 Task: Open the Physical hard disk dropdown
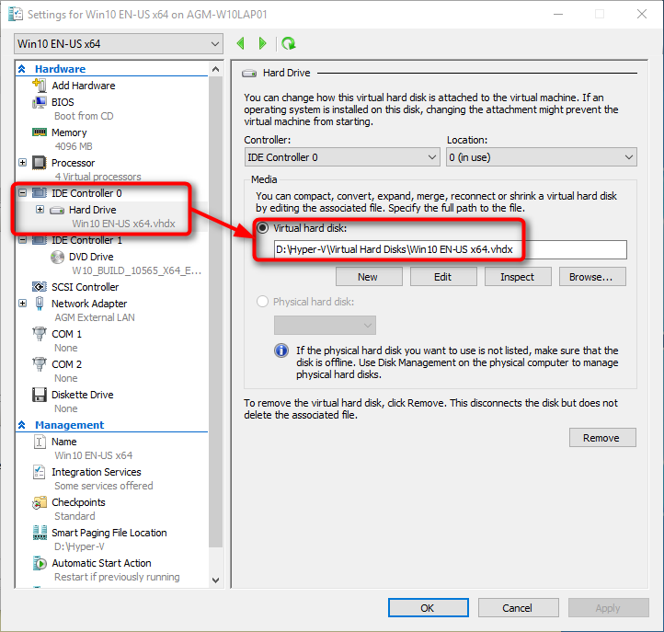325,326
